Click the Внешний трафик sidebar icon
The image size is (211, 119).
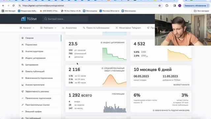(22, 112)
